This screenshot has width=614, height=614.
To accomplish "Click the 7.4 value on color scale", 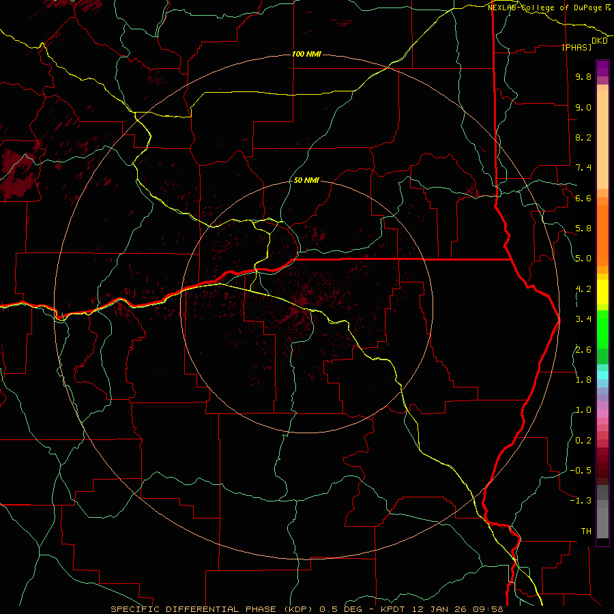I will 583,168.
